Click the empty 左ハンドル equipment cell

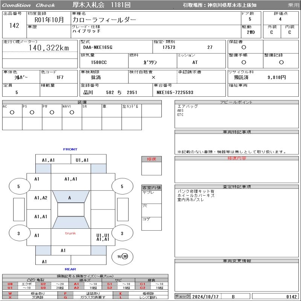click(x=132, y=111)
